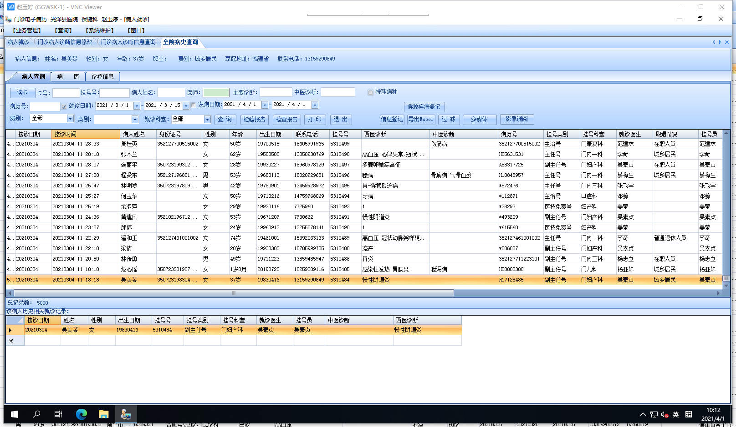736x427 pixels.
Task: Open the 发病日期 end date picker
Action: click(x=315, y=105)
